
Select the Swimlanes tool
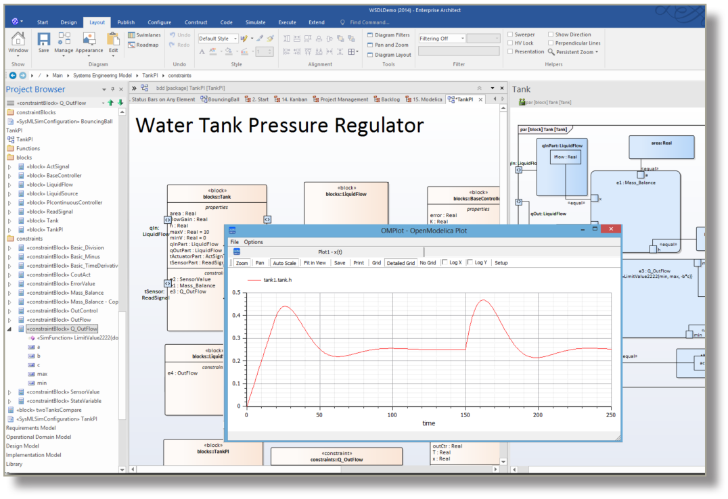(143, 34)
